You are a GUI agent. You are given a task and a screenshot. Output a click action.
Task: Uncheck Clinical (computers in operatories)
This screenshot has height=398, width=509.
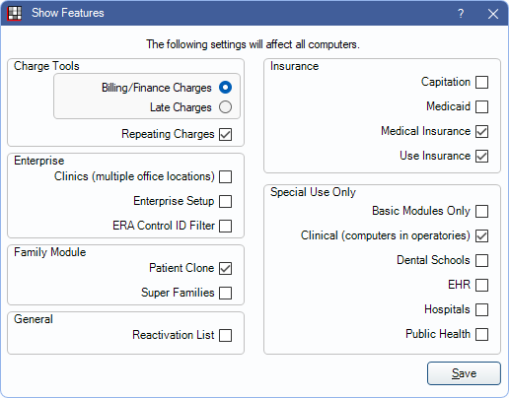481,235
